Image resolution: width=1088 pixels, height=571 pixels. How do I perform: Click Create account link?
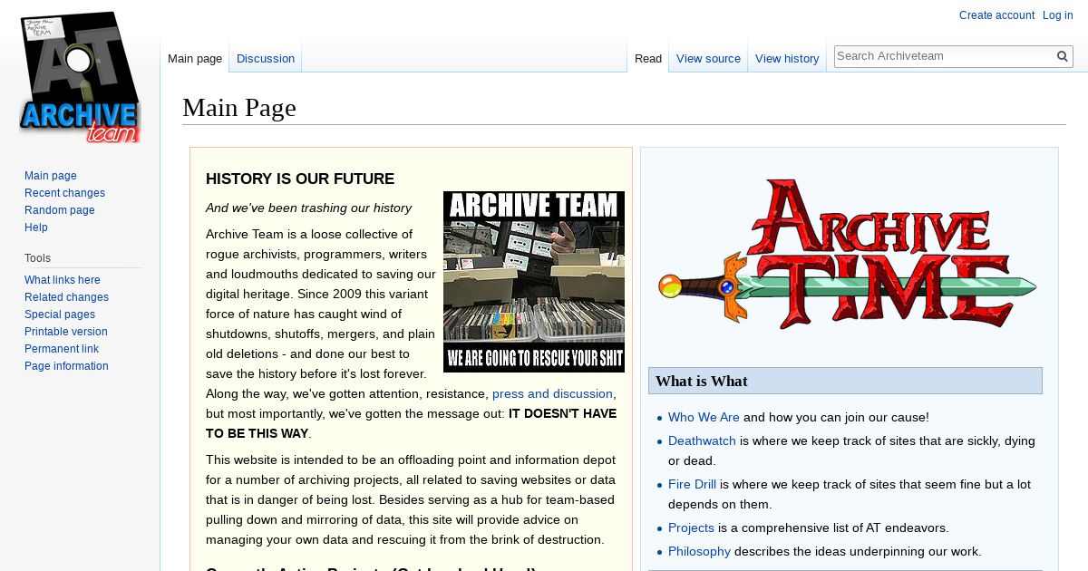996,15
